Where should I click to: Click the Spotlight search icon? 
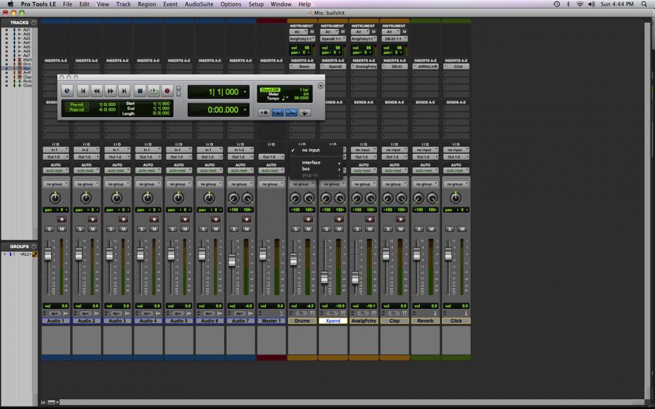tap(644, 4)
